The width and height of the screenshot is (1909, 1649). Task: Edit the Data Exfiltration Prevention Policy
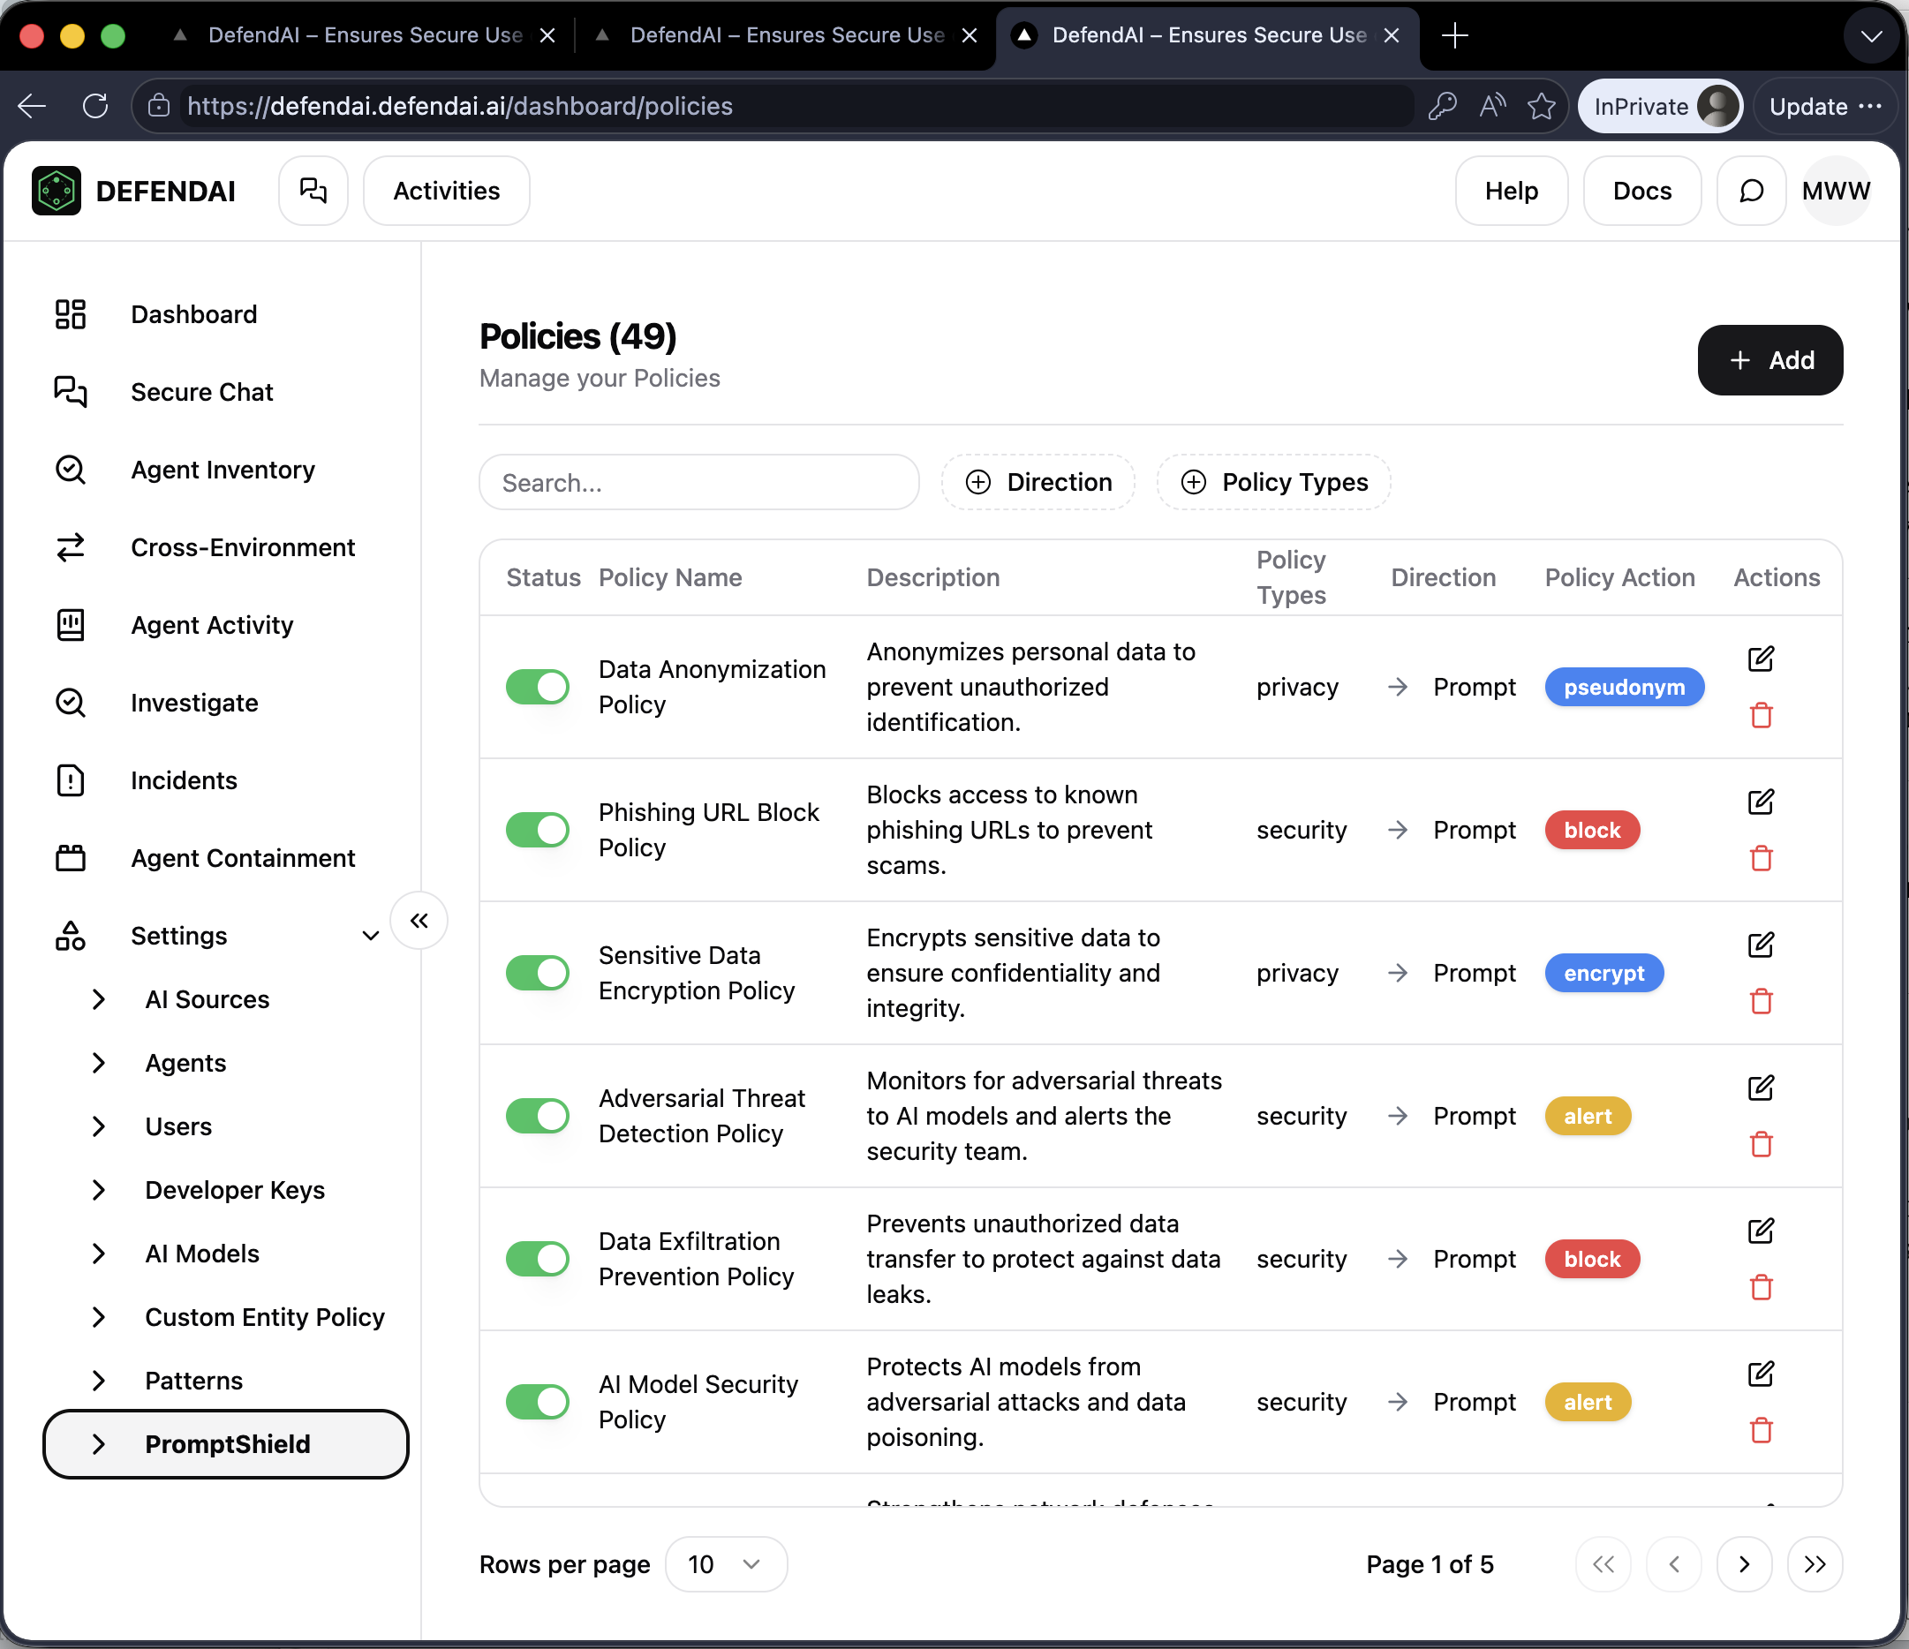pyautogui.click(x=1761, y=1231)
